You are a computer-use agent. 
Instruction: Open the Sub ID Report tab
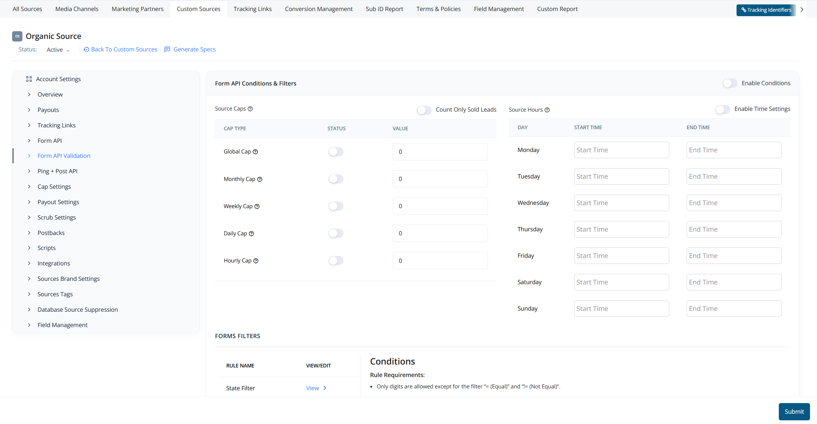[384, 9]
